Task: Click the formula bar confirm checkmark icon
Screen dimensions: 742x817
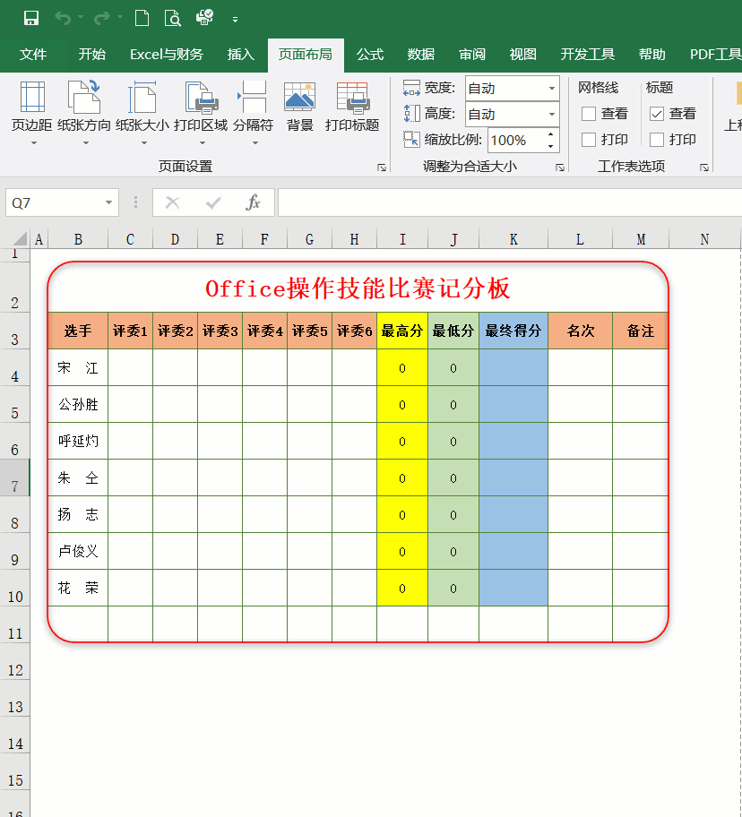Action: point(213,202)
